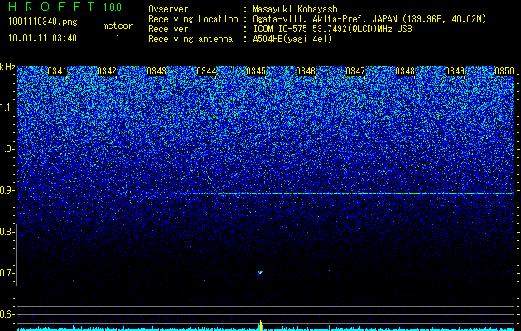The height and width of the screenshot is (331, 521).
Task: Click the 0341 time marker
Action: tap(57, 71)
